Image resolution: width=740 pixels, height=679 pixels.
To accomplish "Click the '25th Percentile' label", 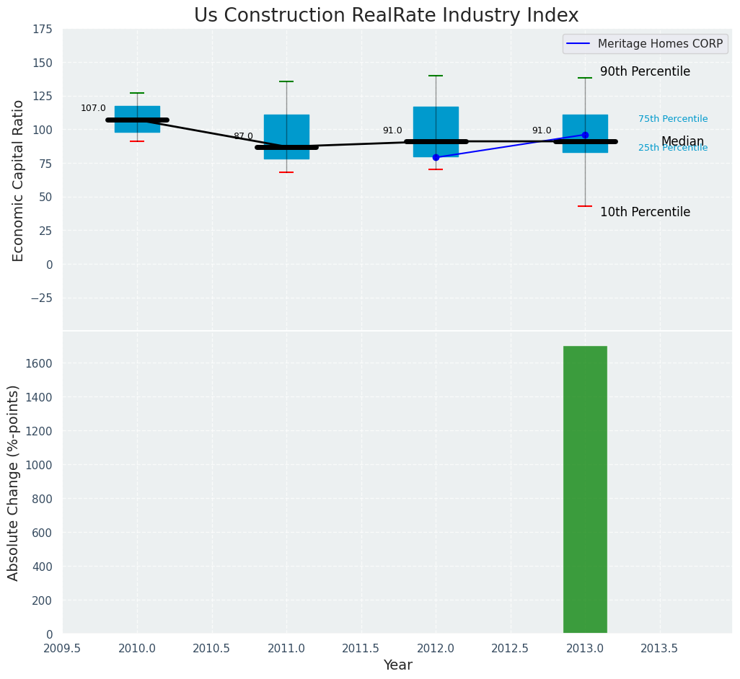I will (673, 148).
